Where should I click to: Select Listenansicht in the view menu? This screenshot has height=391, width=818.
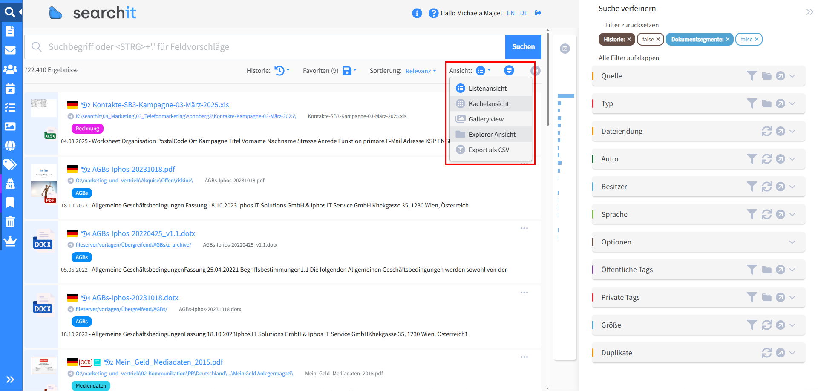coord(491,88)
